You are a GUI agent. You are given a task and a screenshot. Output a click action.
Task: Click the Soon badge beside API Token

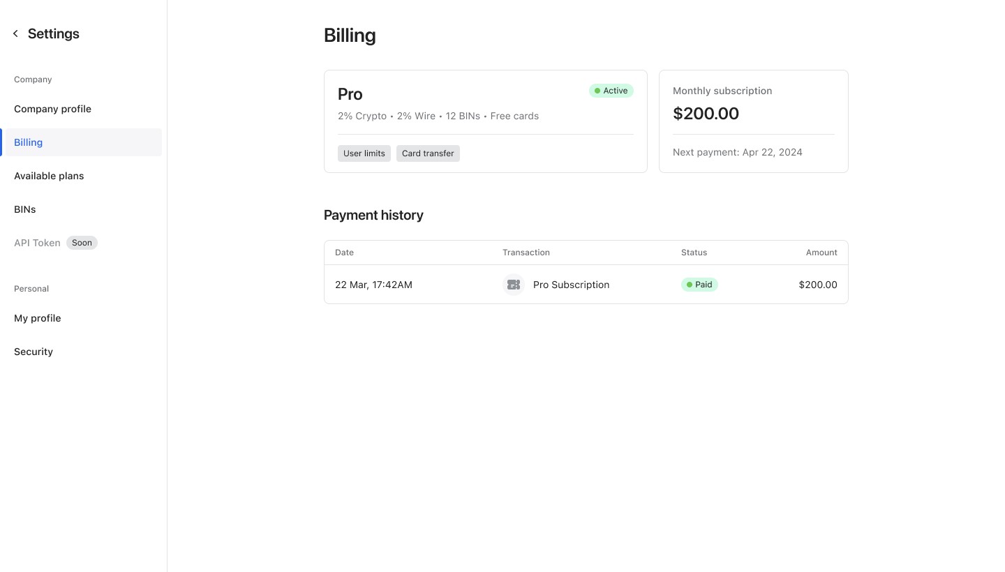click(82, 243)
